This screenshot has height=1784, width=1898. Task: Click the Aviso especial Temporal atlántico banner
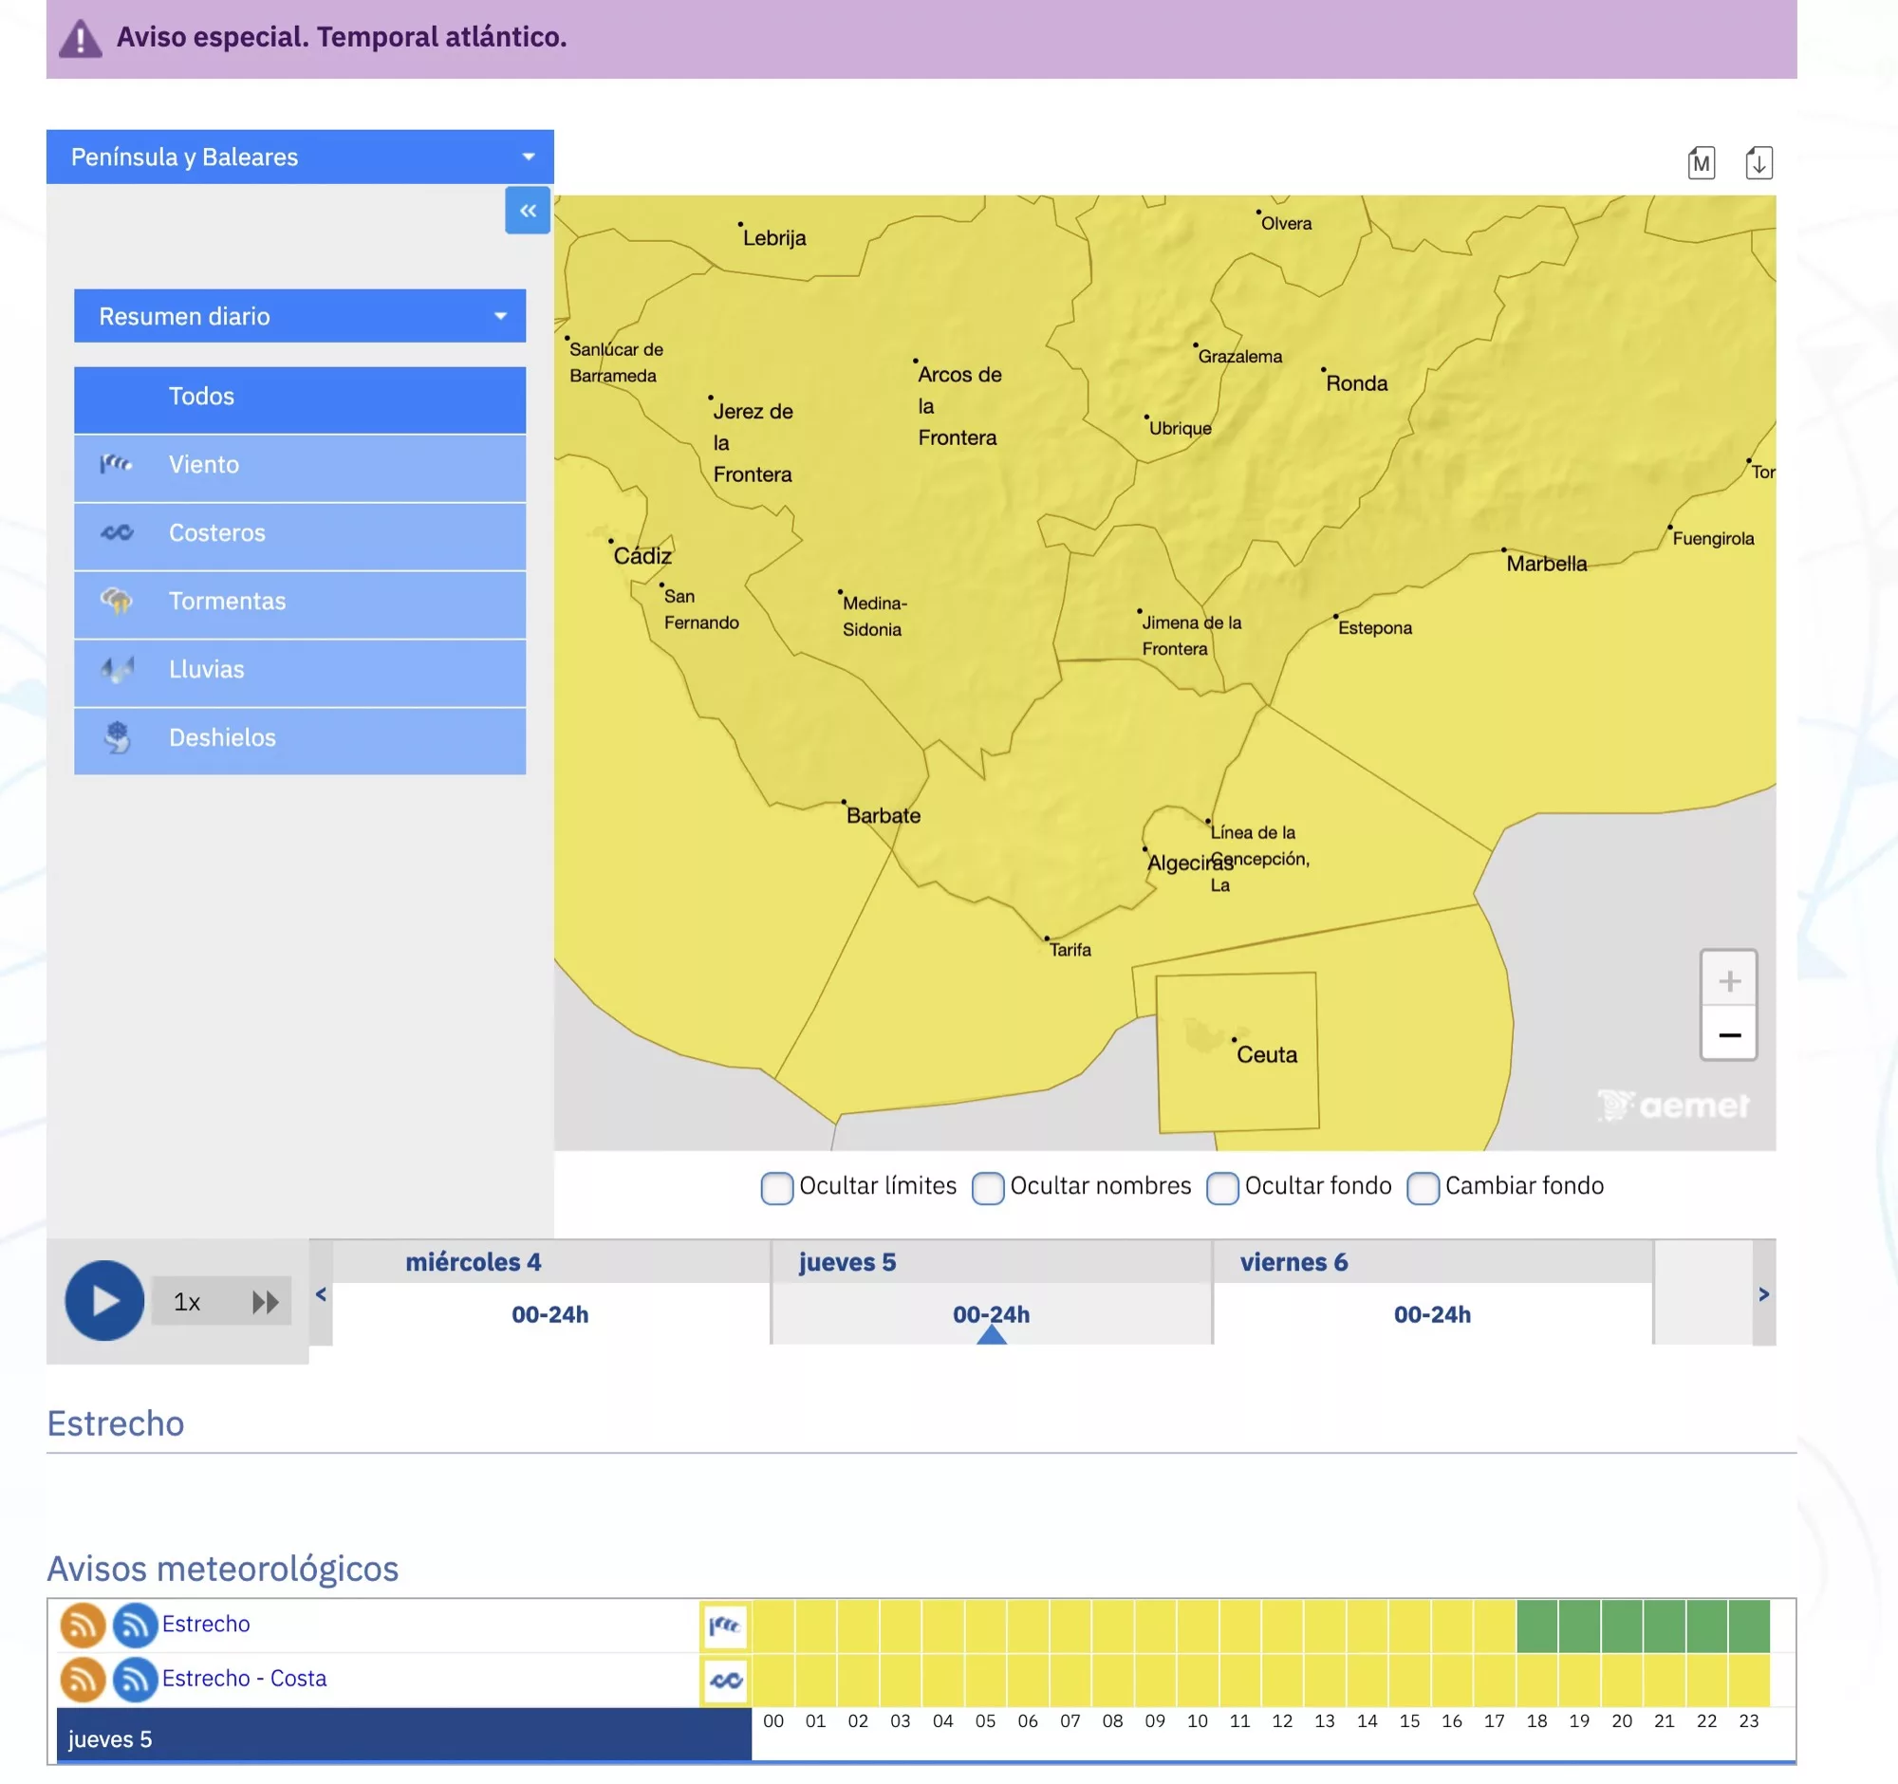coord(342,37)
